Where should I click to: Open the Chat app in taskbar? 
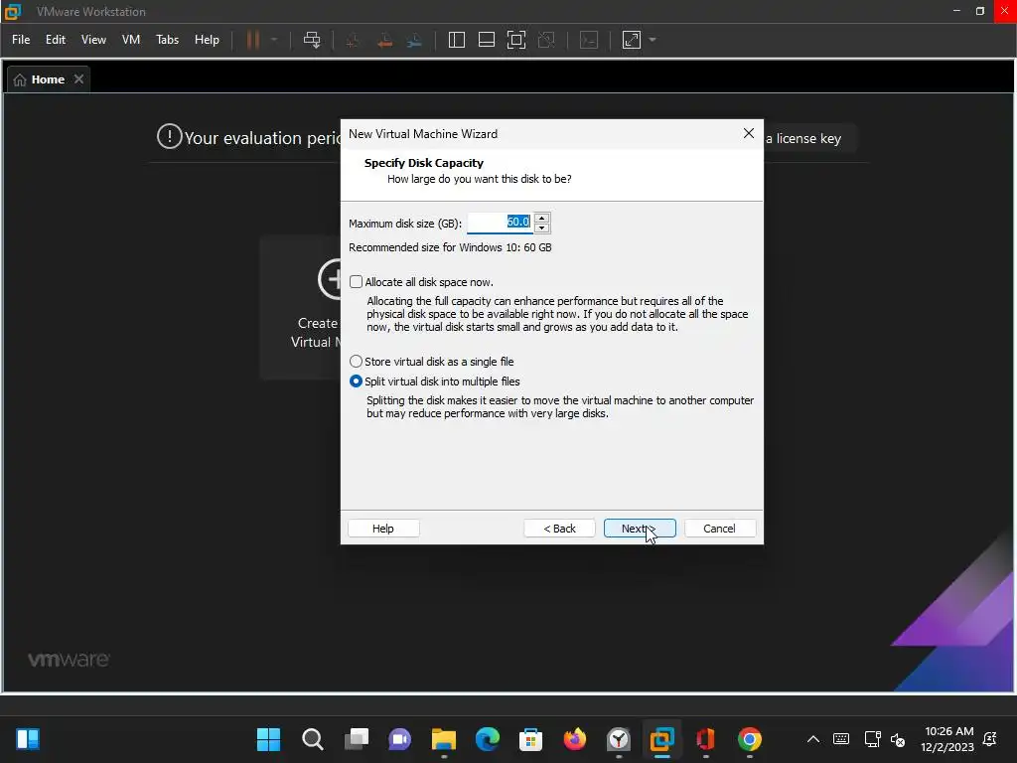pyautogui.click(x=399, y=739)
